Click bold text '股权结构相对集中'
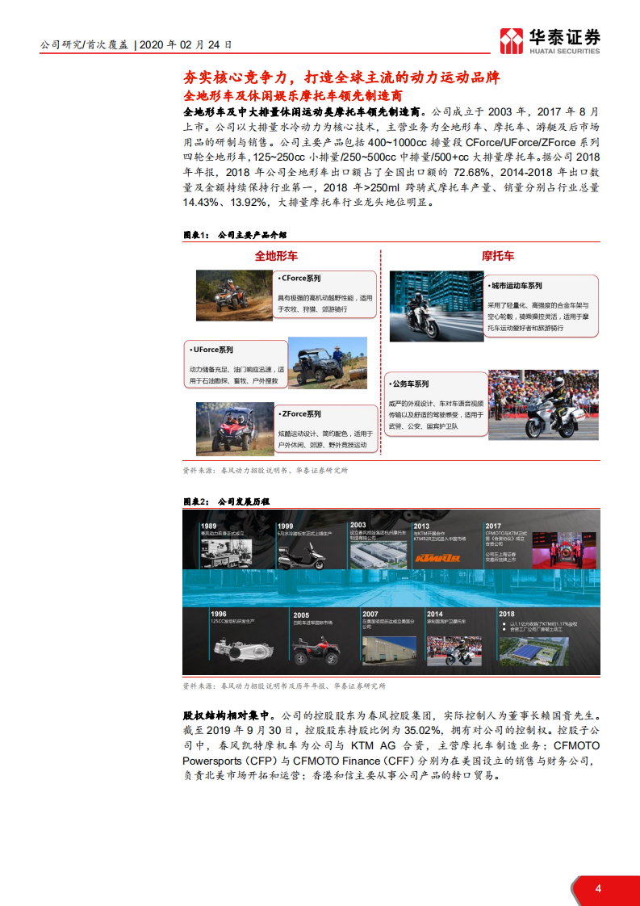Screen dimensions: 640x906 [227, 715]
